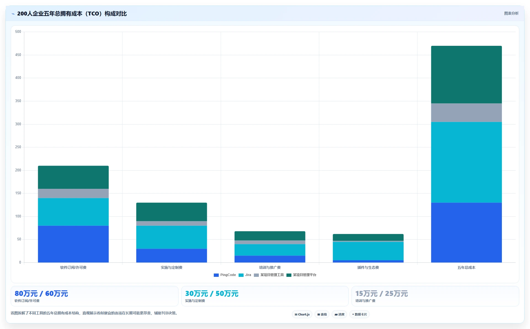Click the Jira segment of the 培训与推广费 bar
Screen dimensions: 530x329
(x=270, y=250)
